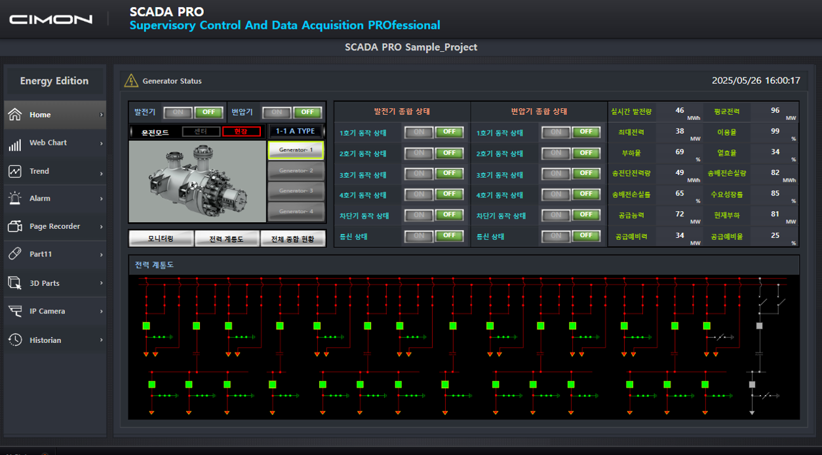This screenshot has height=455, width=822.
Task: Click the generator turbine image
Action: coord(197,182)
